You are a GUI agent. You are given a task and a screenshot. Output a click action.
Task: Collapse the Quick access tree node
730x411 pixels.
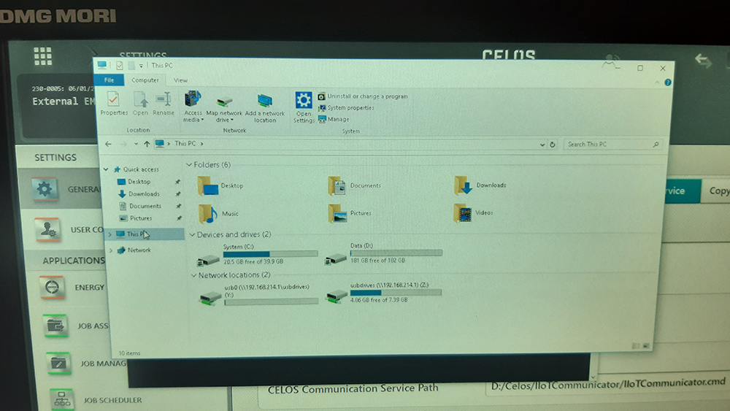[x=106, y=169]
